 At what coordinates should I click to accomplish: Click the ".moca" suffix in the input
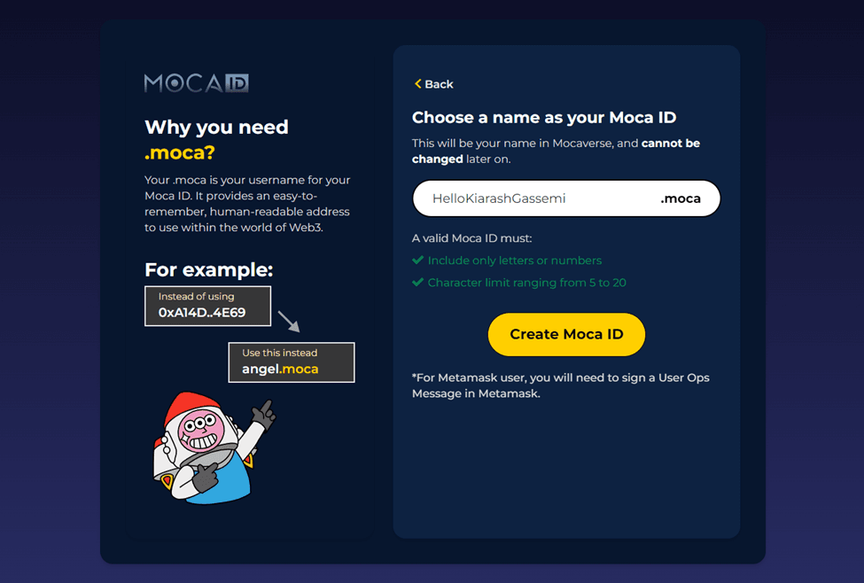(x=681, y=198)
